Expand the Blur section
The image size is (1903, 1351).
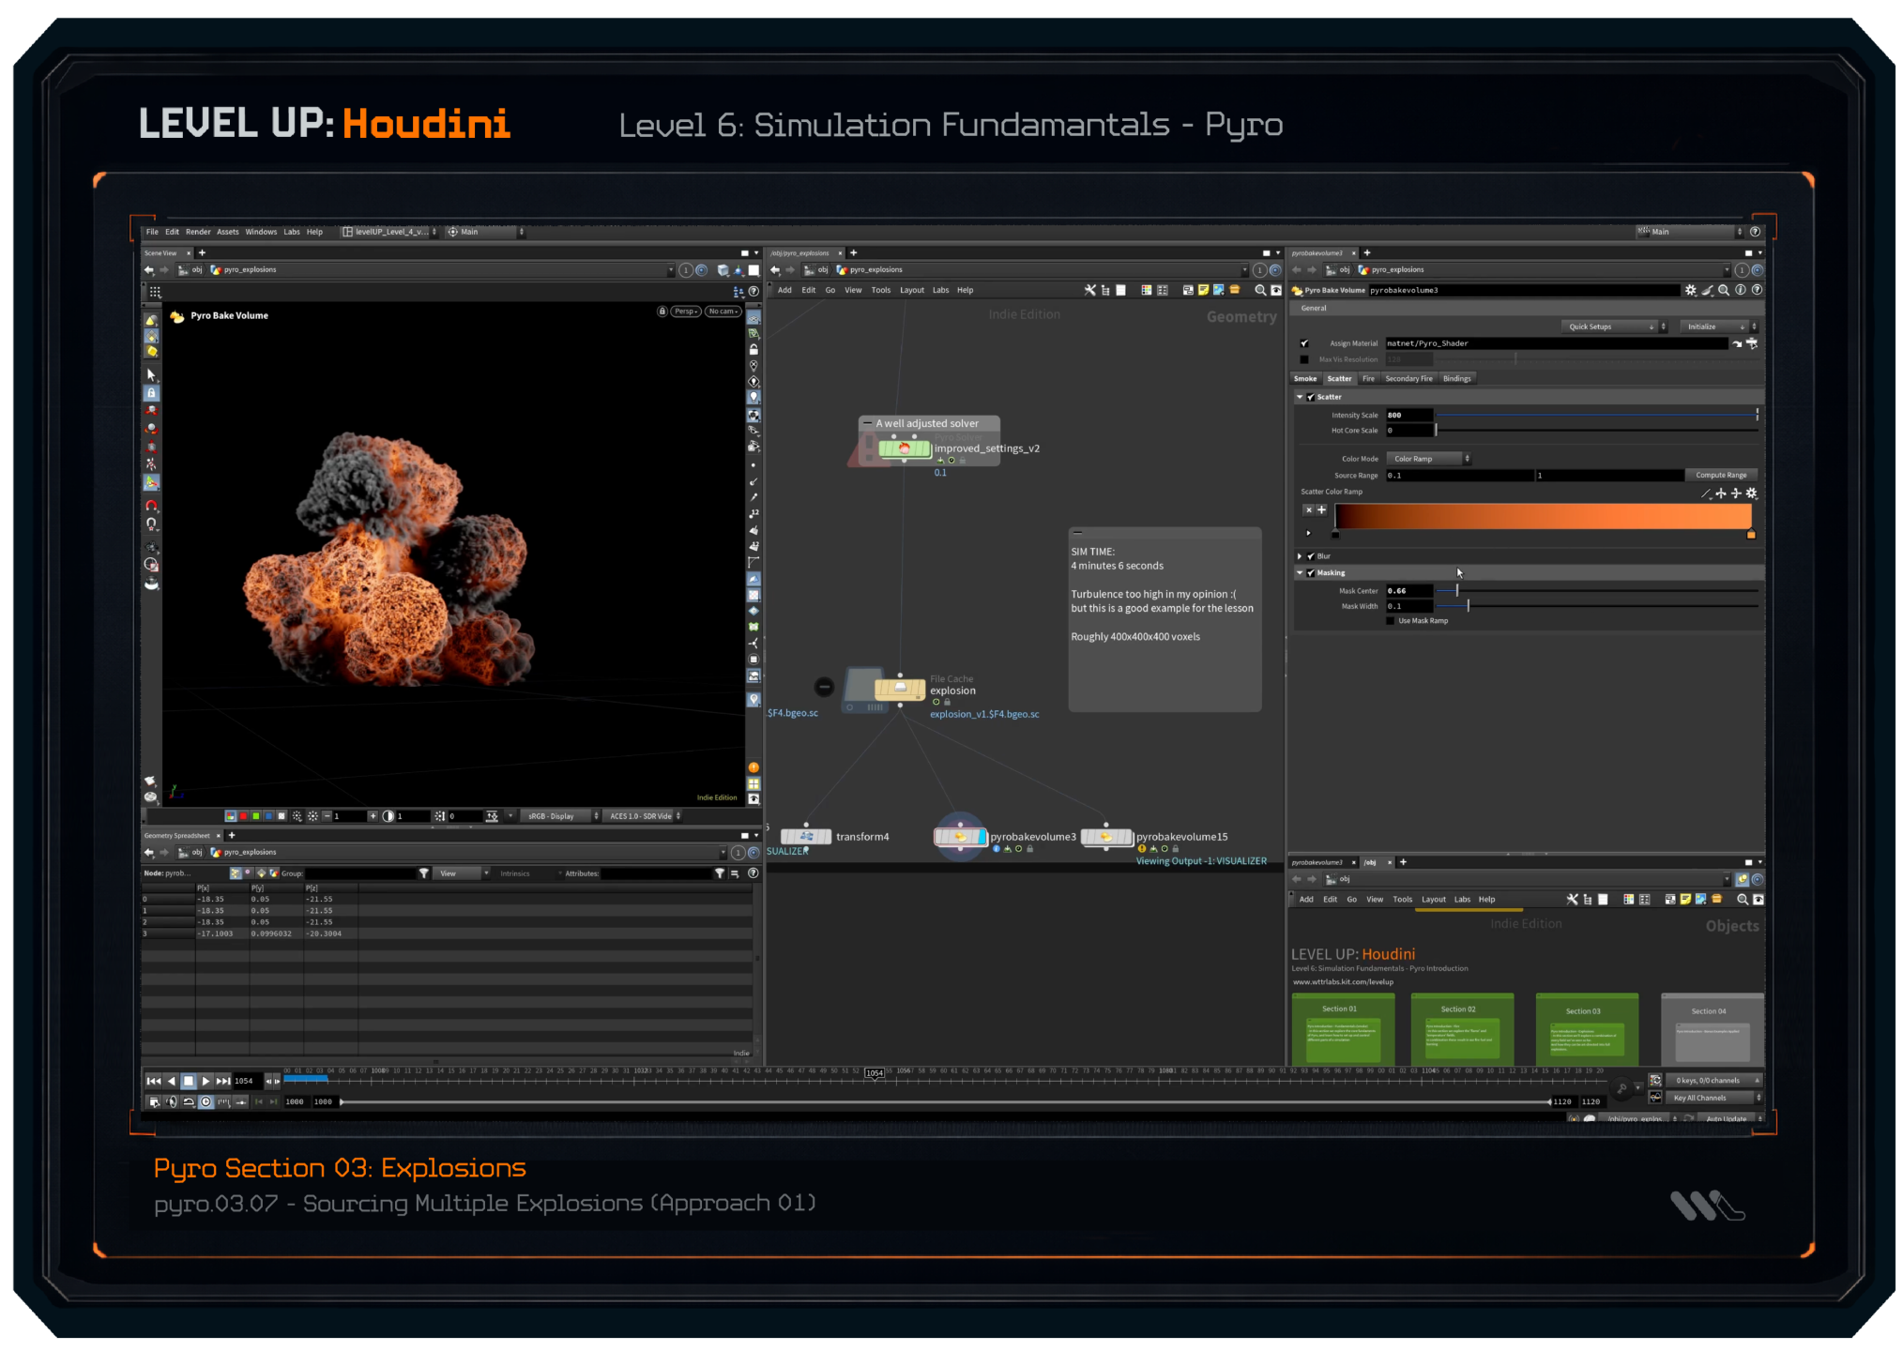point(1300,556)
